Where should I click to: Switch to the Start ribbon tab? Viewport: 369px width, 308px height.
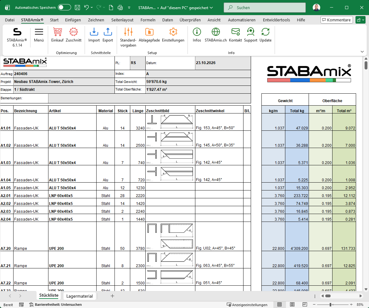[x=54, y=20]
